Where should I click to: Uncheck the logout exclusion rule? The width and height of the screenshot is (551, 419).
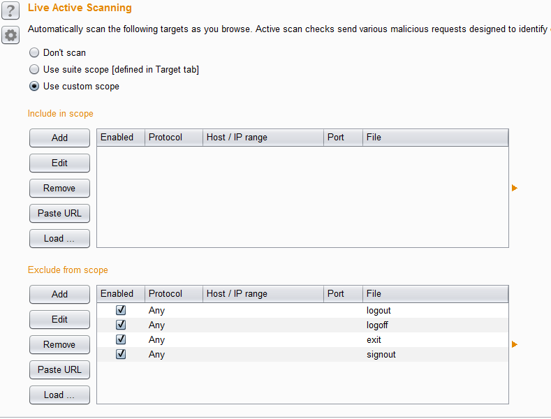[121, 310]
